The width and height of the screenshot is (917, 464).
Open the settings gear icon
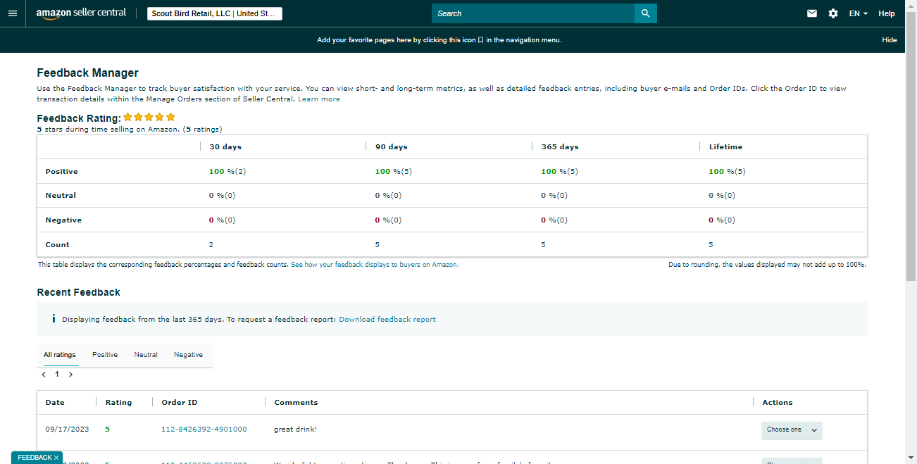coord(833,13)
